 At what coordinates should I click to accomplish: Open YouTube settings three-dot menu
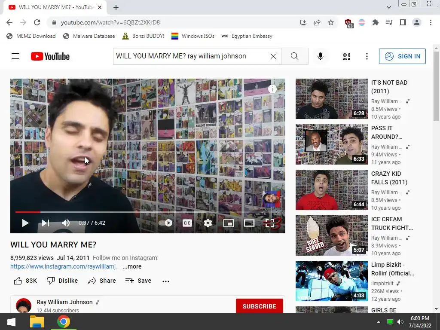(367, 56)
